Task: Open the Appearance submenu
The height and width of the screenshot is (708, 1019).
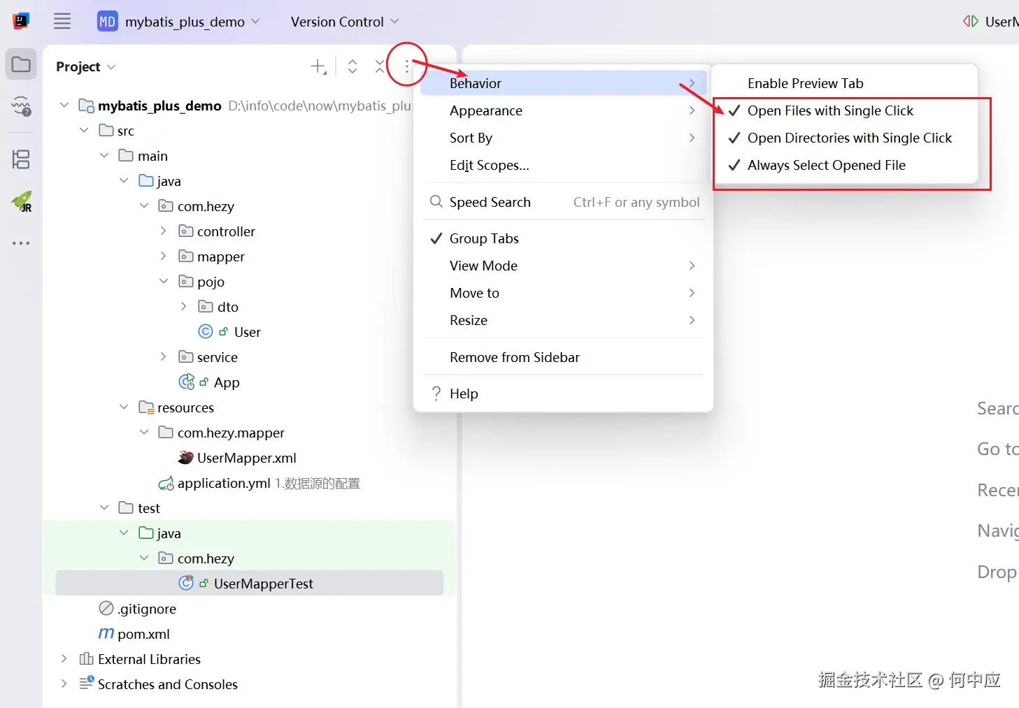Action: [x=564, y=110]
